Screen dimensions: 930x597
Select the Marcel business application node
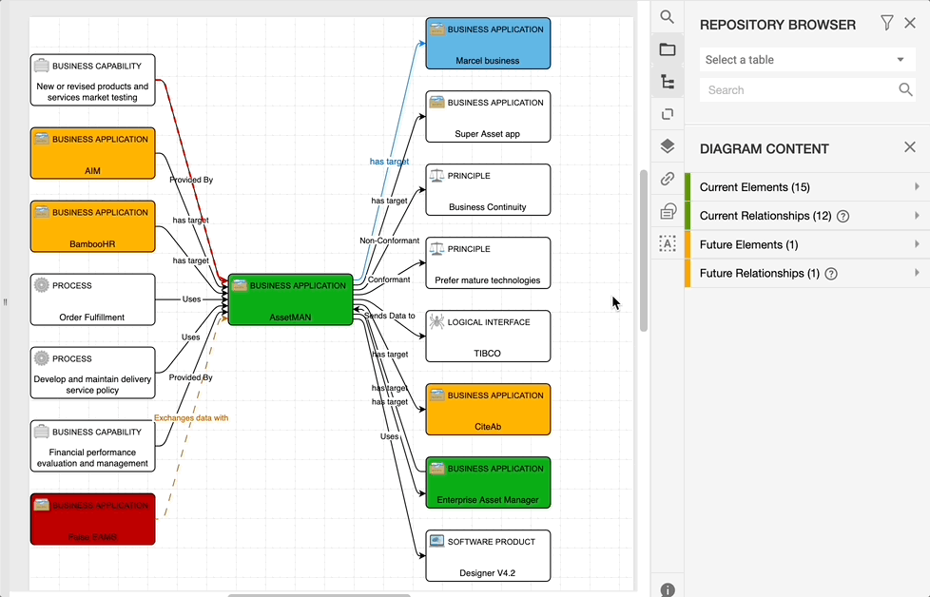pos(488,44)
